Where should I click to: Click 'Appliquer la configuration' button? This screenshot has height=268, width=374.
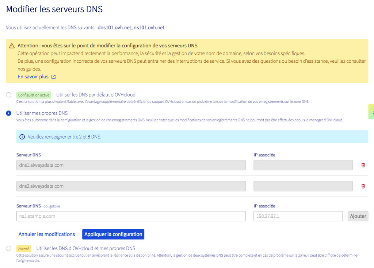coord(113,234)
